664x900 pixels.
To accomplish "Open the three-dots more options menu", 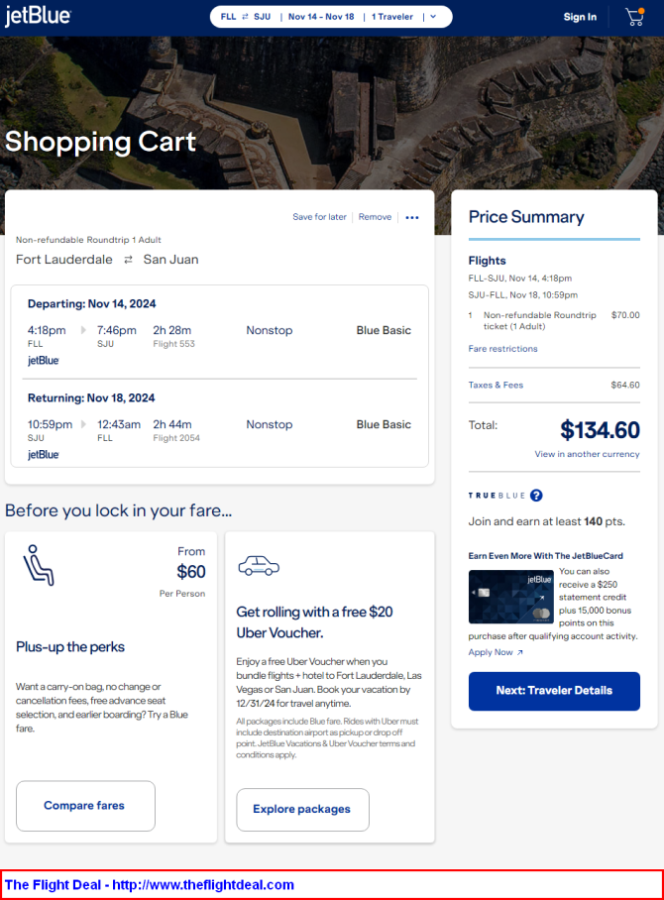I will tap(412, 217).
